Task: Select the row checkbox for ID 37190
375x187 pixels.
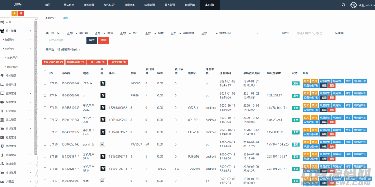Action: [45, 144]
